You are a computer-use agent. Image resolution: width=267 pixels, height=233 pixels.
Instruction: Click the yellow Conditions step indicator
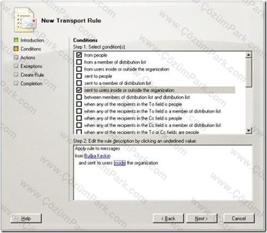point(16,49)
